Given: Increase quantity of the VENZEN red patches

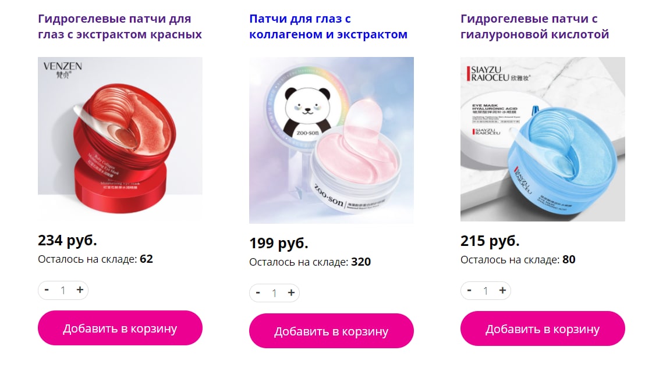Looking at the screenshot, I should [x=80, y=290].
